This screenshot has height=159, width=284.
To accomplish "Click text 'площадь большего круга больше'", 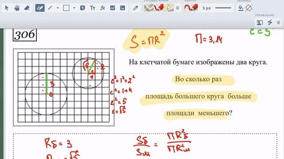I will (198, 96).
